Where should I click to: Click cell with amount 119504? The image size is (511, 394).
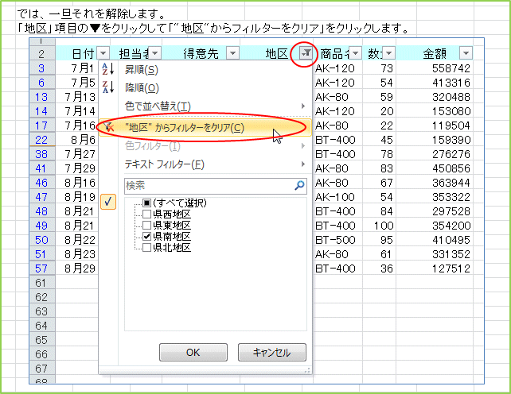[x=434, y=126]
